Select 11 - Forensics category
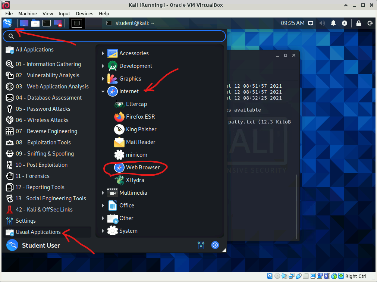Image resolution: width=377 pixels, height=282 pixels. [47, 176]
